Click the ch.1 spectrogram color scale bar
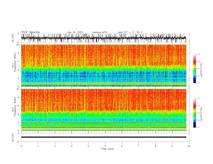 pos(194,69)
